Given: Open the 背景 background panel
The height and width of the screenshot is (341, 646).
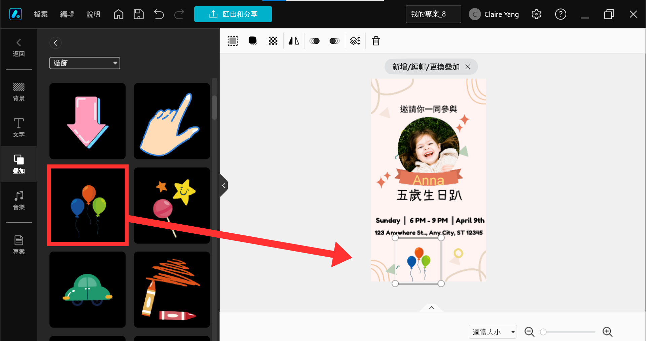Looking at the screenshot, I should click(19, 91).
